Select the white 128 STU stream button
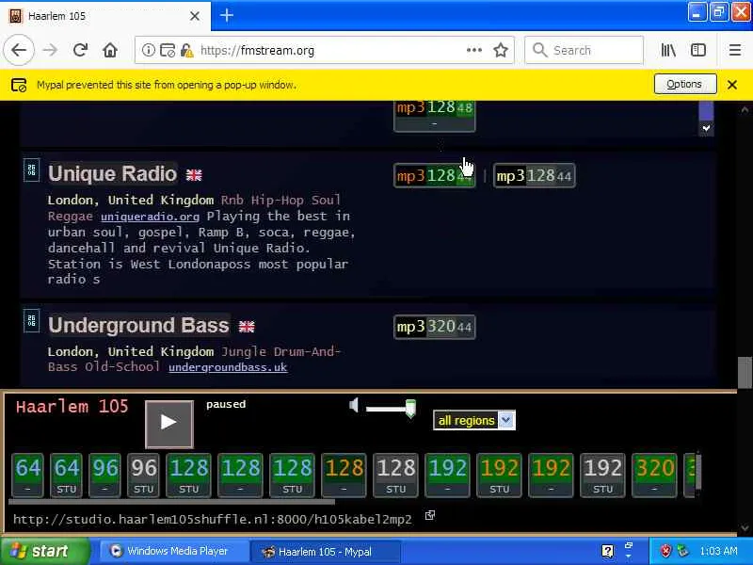This screenshot has height=565, width=753. pyautogui.click(x=395, y=476)
